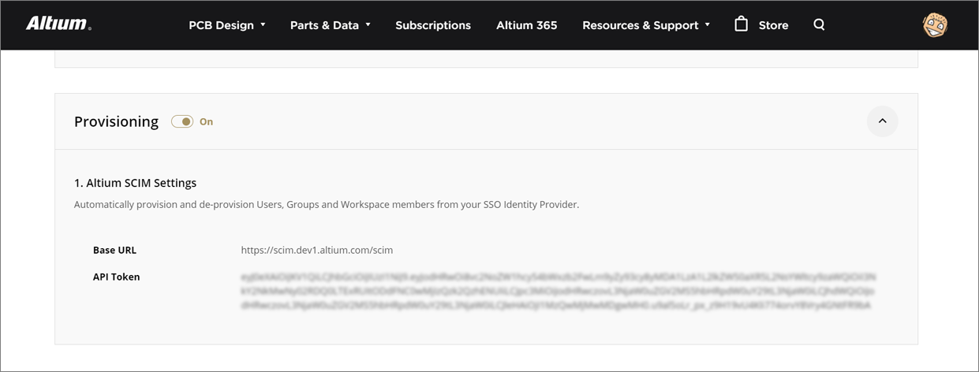Click the arrow beside Resources & Support
Screen dimensions: 979x372
tap(708, 24)
